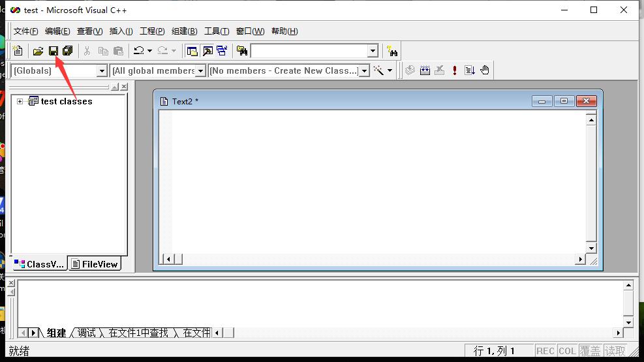Image resolution: width=644 pixels, height=362 pixels.
Task: Click the Find in Files icon
Action: tap(242, 51)
